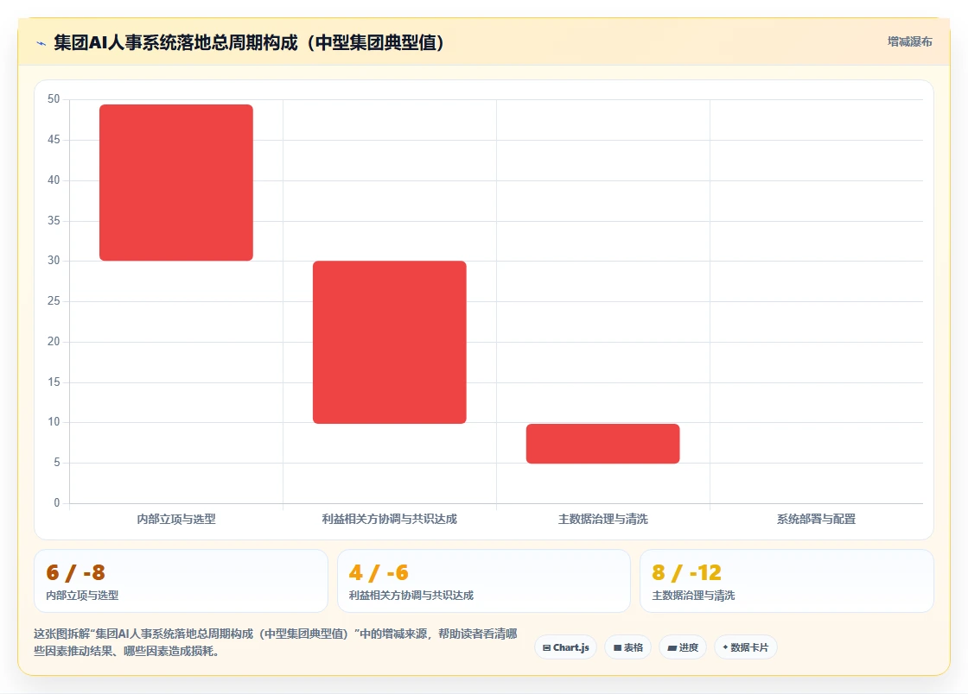The height and width of the screenshot is (694, 968).
Task: Click the table icon in 表格 chip
Action: (x=617, y=647)
